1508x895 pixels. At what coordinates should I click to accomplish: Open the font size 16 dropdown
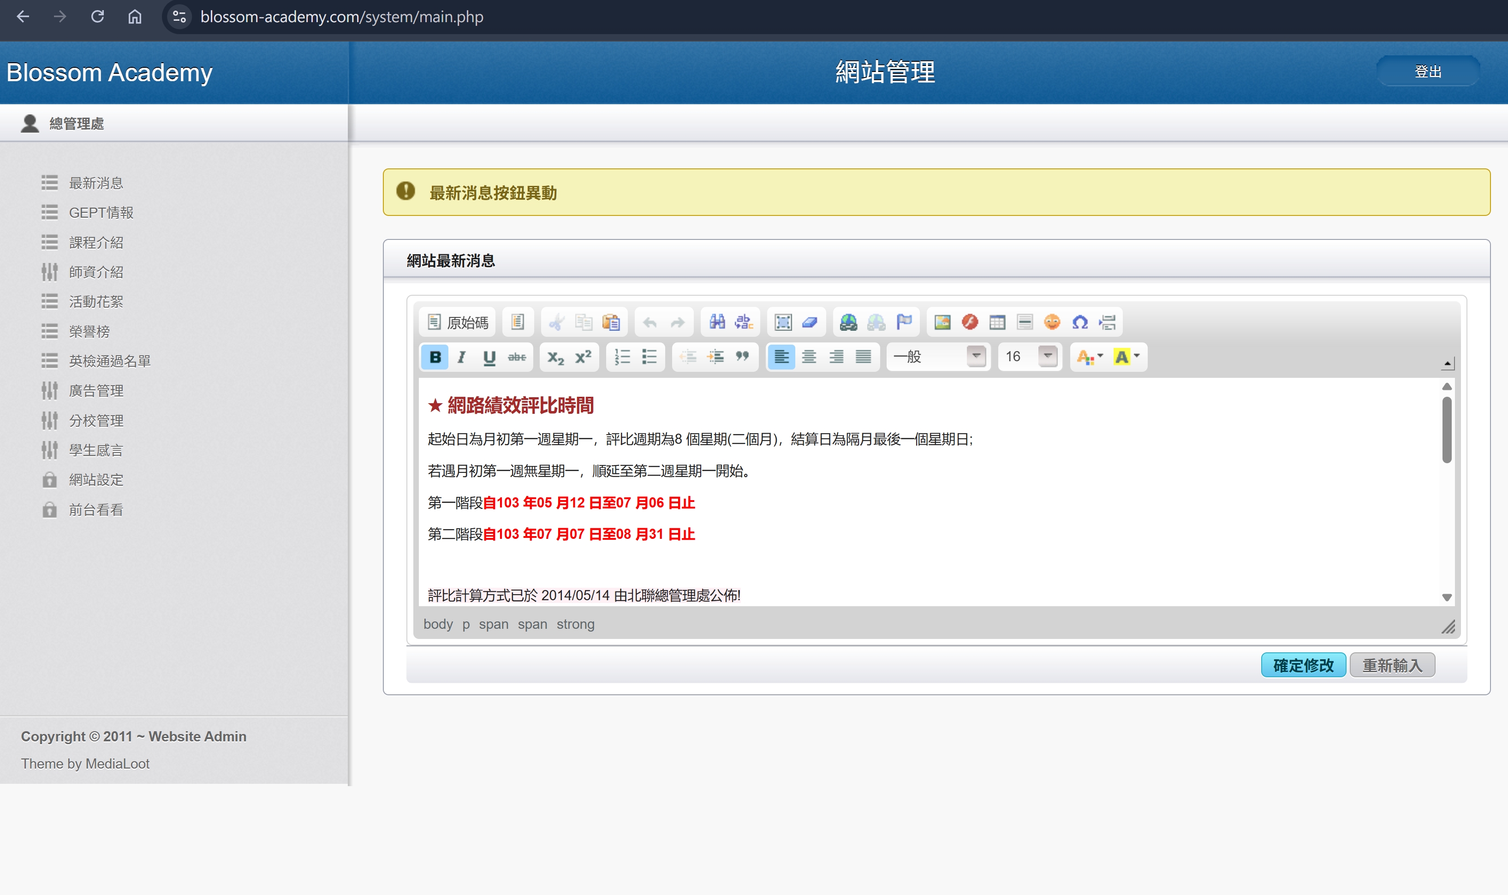point(1029,357)
